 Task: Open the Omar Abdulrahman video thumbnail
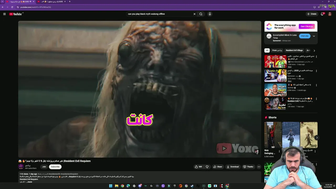click(x=275, y=61)
